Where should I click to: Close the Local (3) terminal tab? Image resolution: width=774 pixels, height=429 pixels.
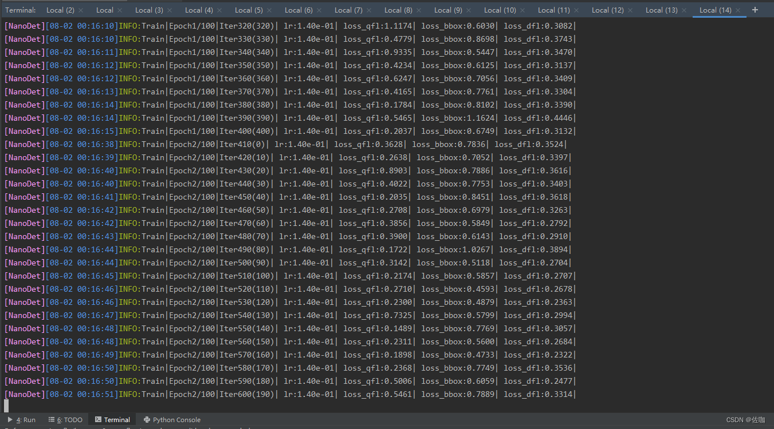pyautogui.click(x=170, y=10)
